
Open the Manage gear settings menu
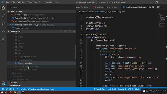point(3,83)
